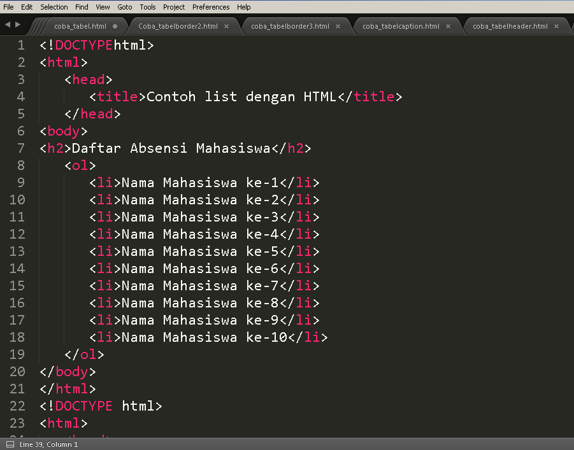Viewport: 574px width, 450px height.
Task: Close the coba_tabelheader.html tab
Action: [556, 27]
